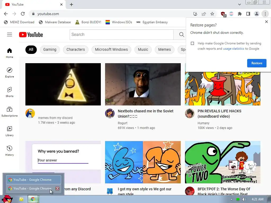
Task: Open the blue and orange numbers thumbnail
Action: pyautogui.click(x=143, y=162)
